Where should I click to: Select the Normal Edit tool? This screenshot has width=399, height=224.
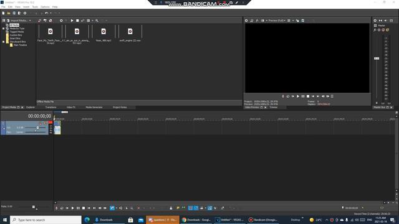pos(112,208)
